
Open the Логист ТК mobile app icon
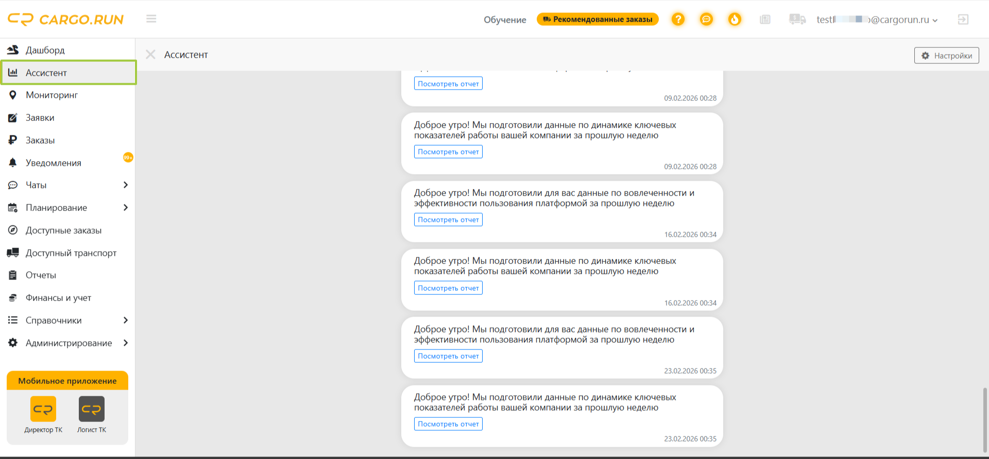coord(92,409)
